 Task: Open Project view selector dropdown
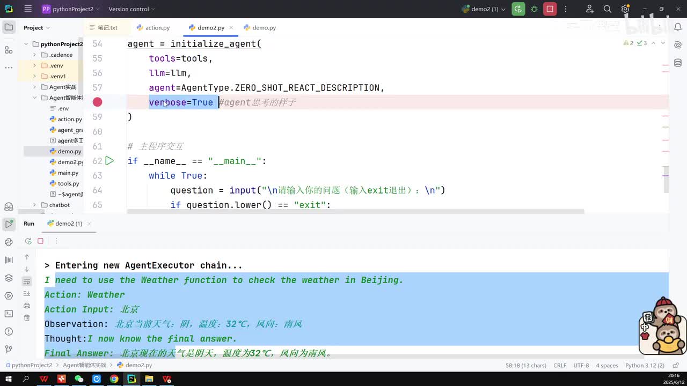(x=36, y=28)
